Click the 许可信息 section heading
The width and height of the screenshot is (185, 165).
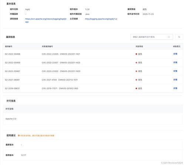pyautogui.click(x=11, y=101)
